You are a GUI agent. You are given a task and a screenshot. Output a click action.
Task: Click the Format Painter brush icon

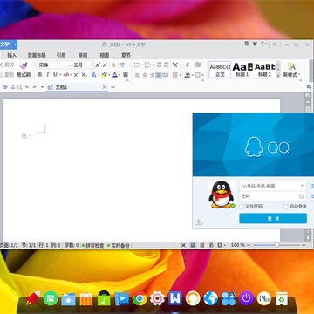[x=24, y=66]
